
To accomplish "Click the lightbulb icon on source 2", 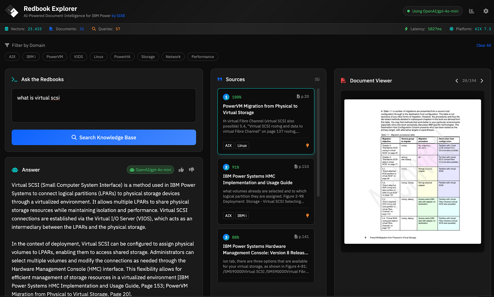I will [307, 216].
